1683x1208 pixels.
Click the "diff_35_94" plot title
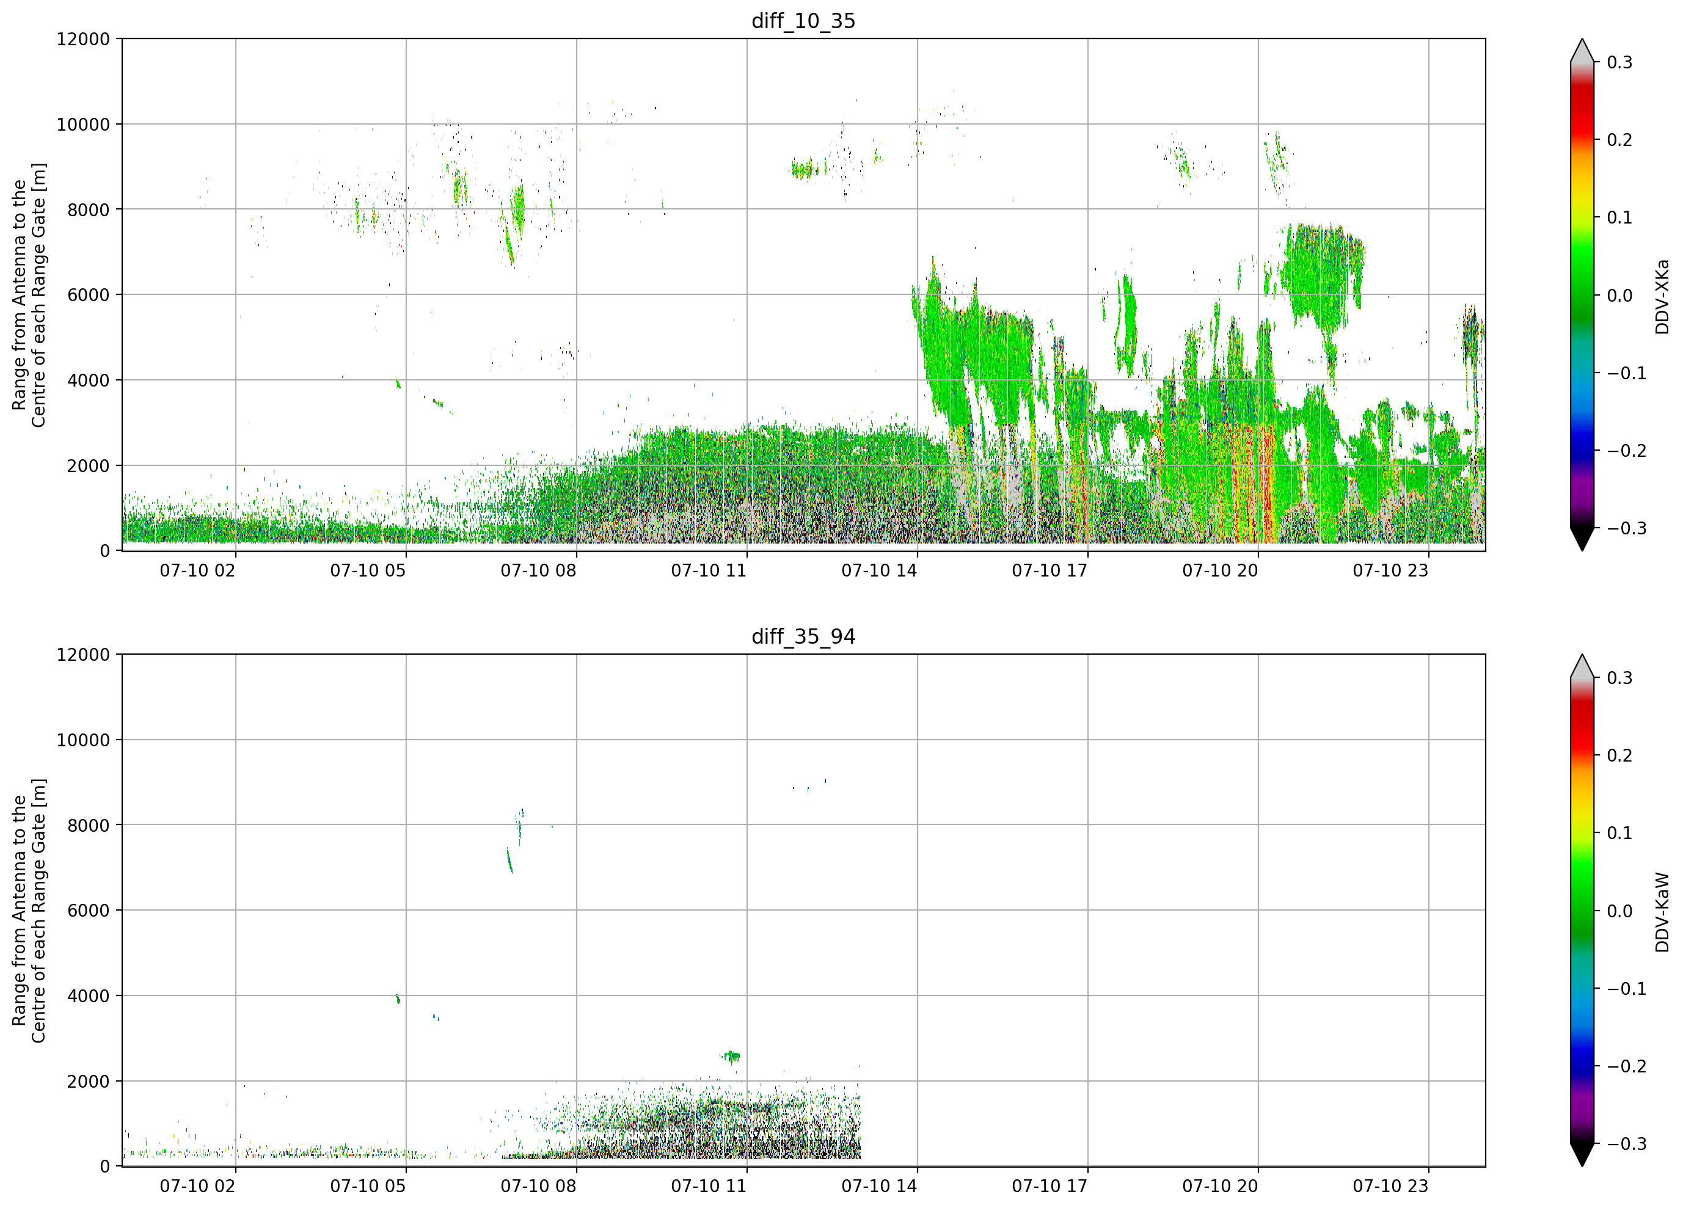(x=803, y=636)
